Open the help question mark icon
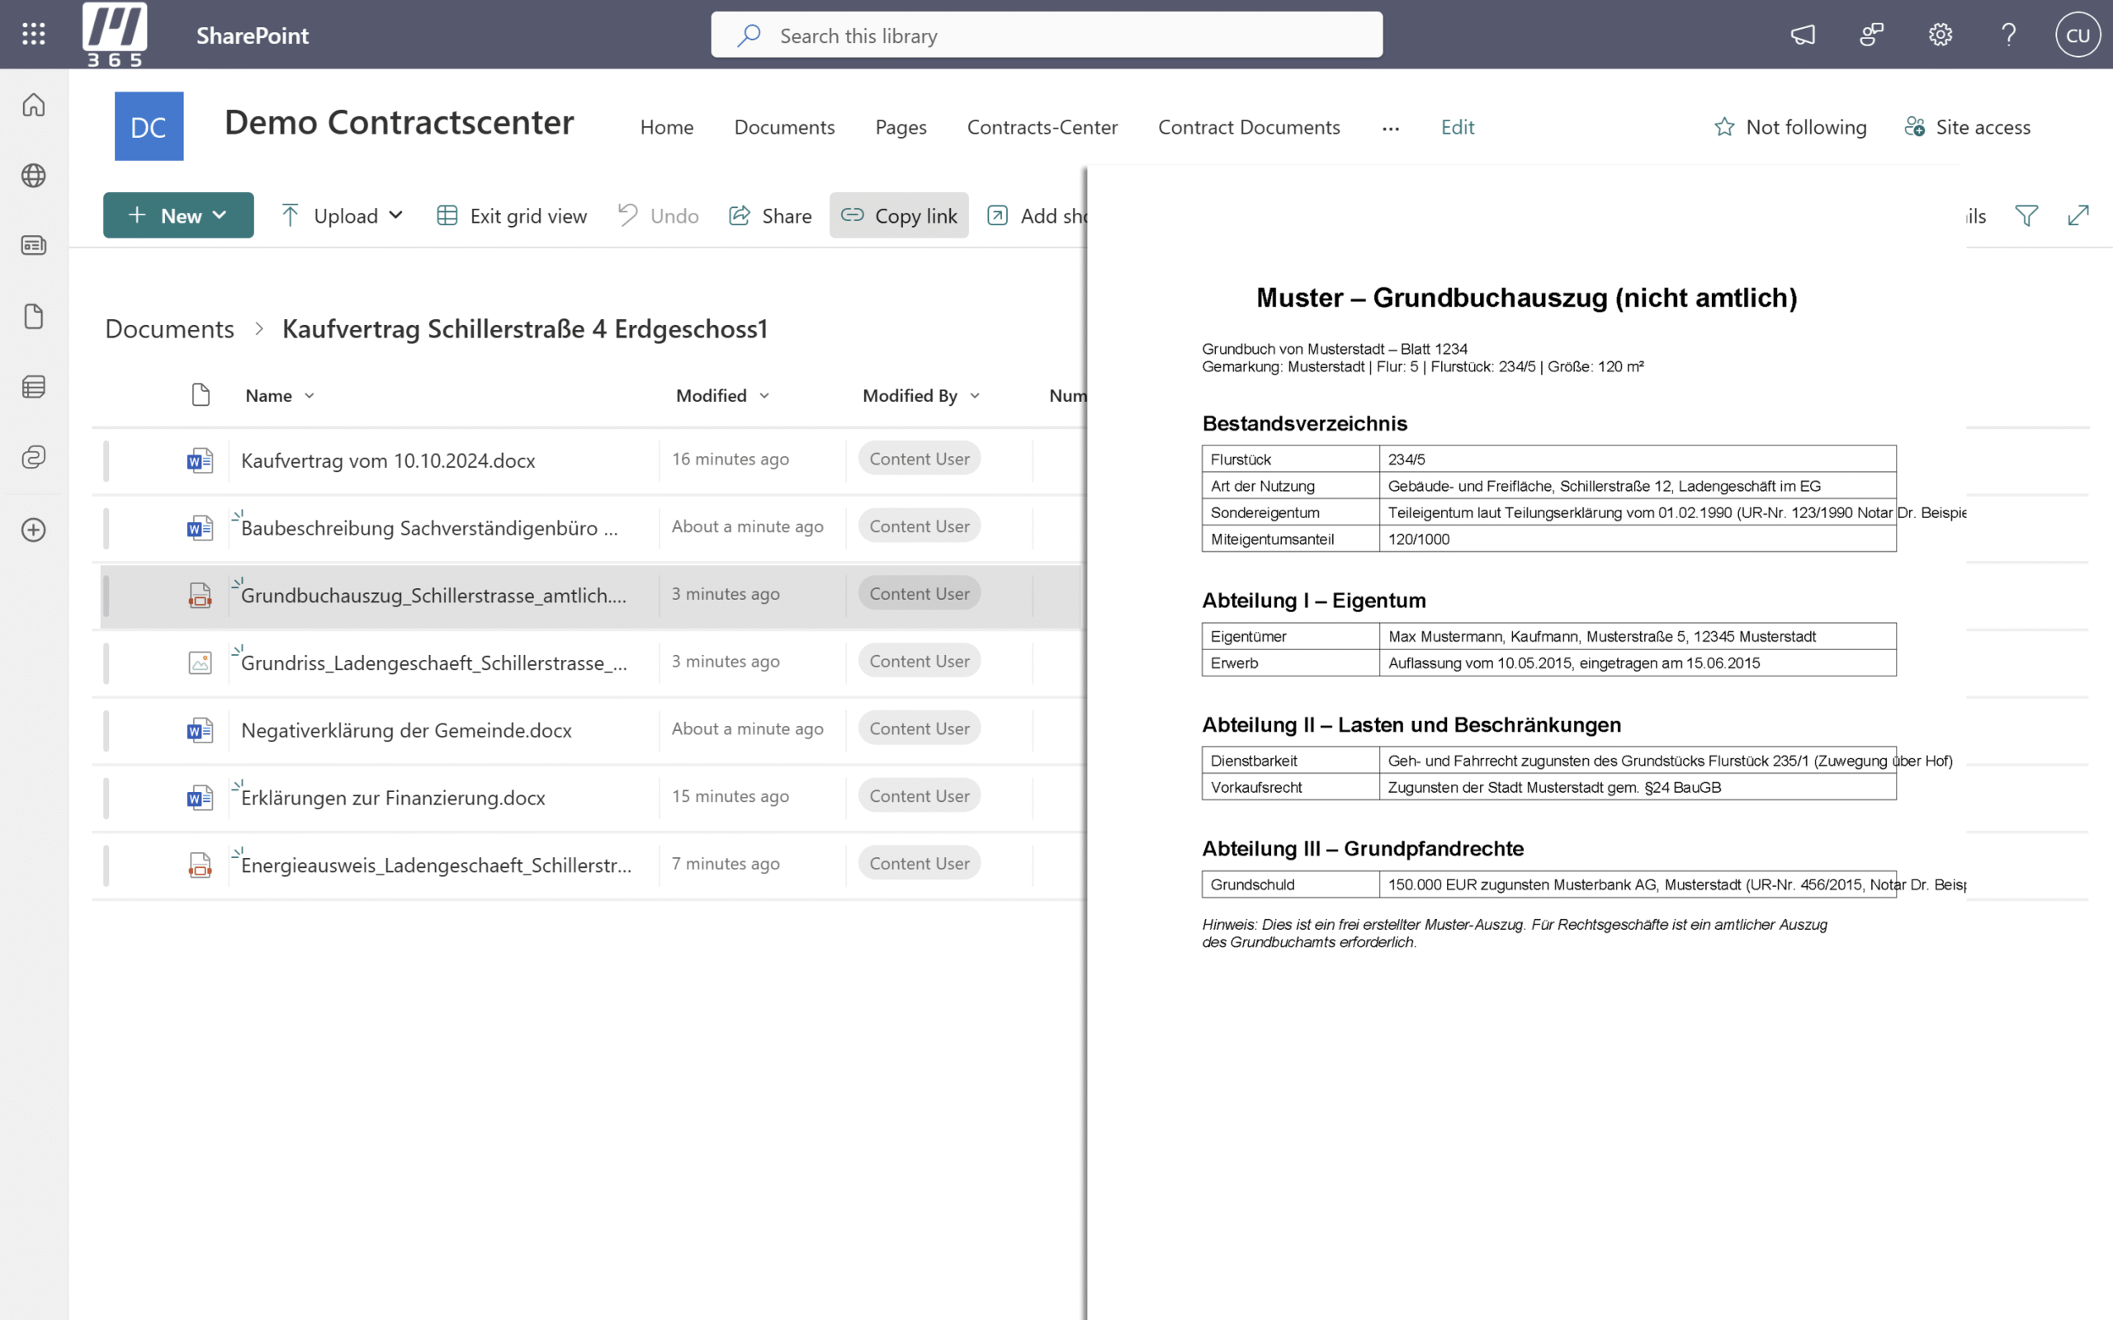This screenshot has height=1320, width=2113. 2008,35
